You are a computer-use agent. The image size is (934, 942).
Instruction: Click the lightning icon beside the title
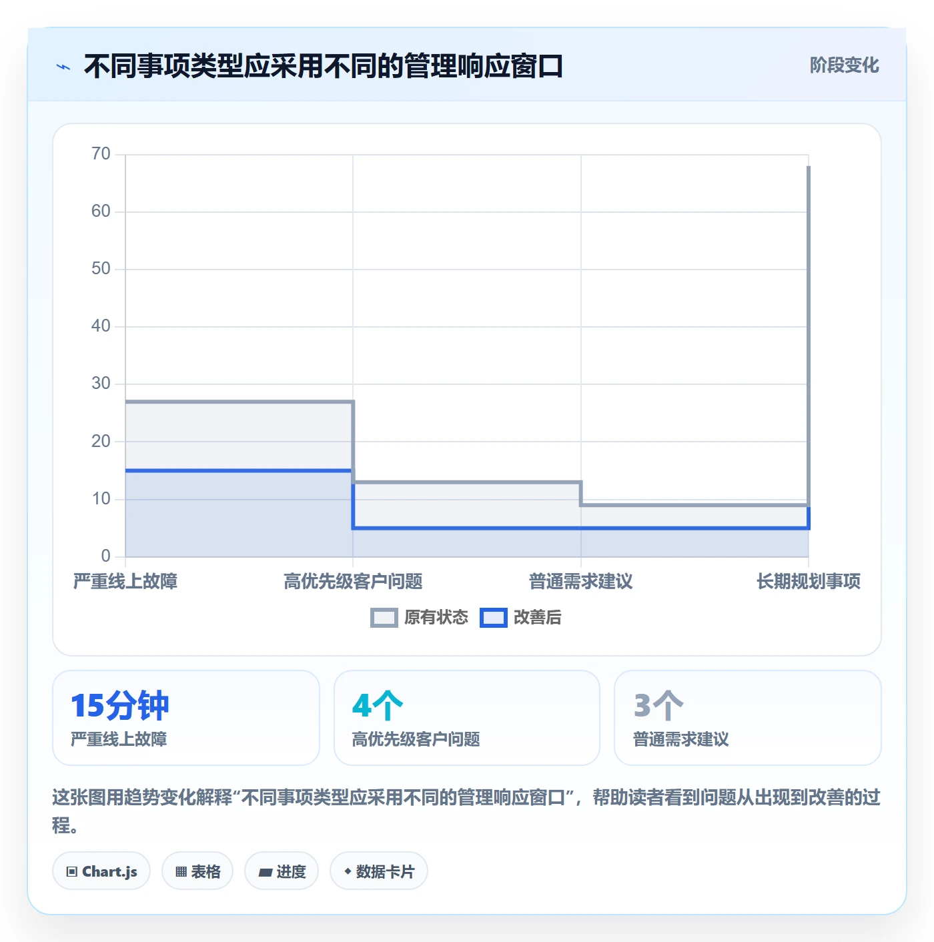pyautogui.click(x=63, y=67)
